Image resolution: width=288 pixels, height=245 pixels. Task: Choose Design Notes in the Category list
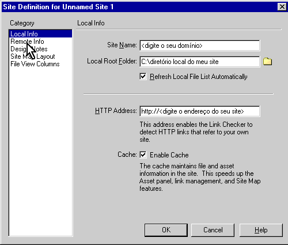tap(29, 49)
